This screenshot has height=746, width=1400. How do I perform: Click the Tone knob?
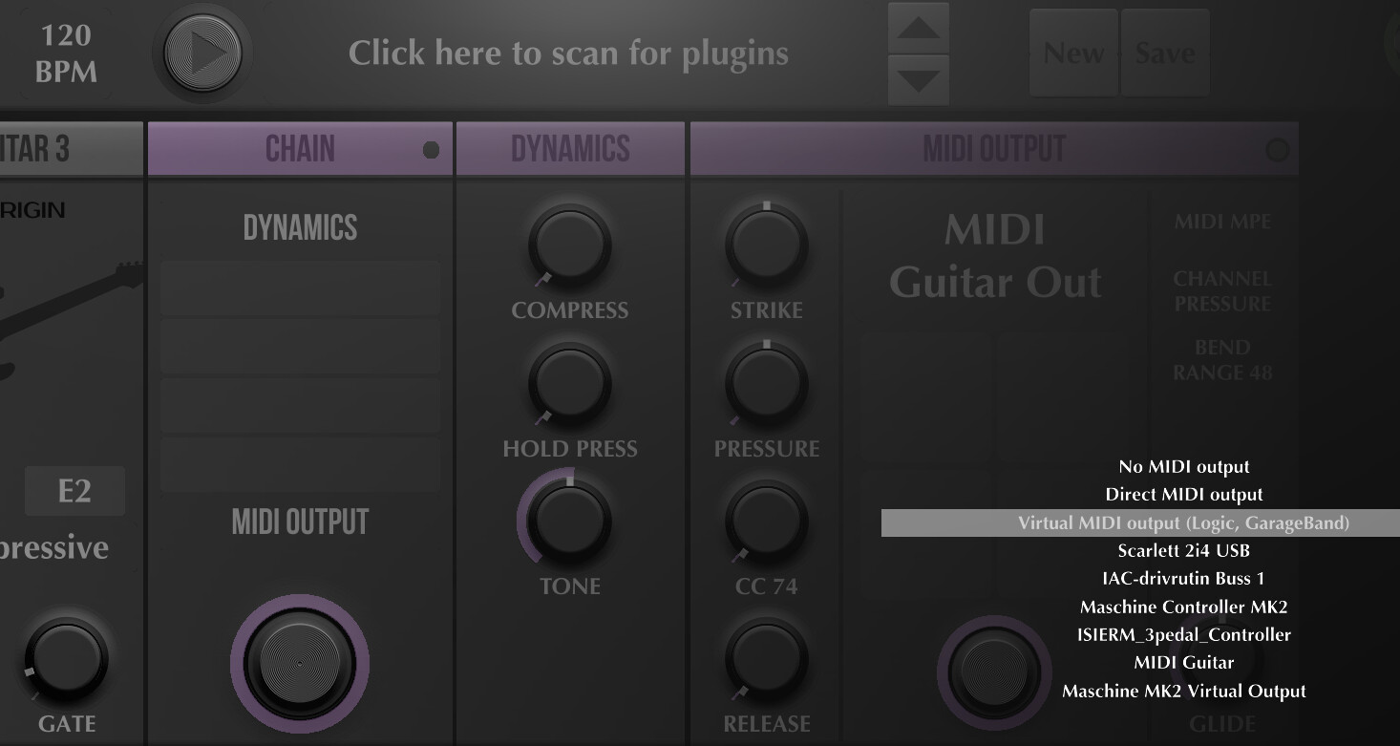569,521
